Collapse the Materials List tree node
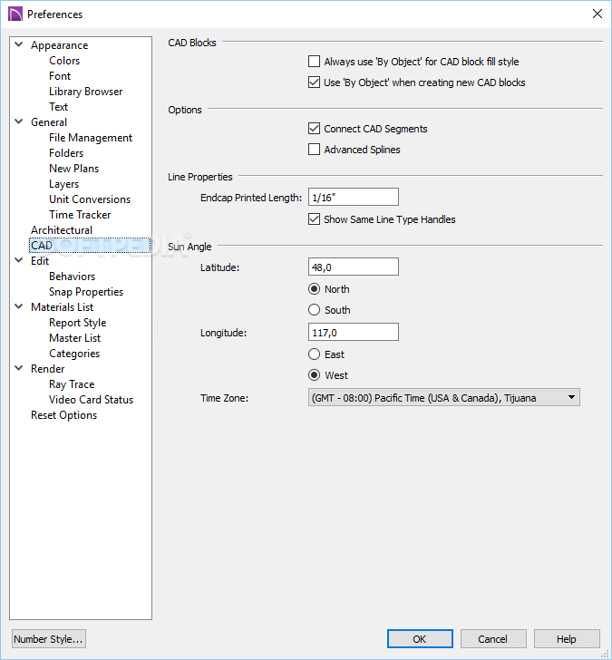Viewport: 612px width, 660px height. [x=19, y=306]
